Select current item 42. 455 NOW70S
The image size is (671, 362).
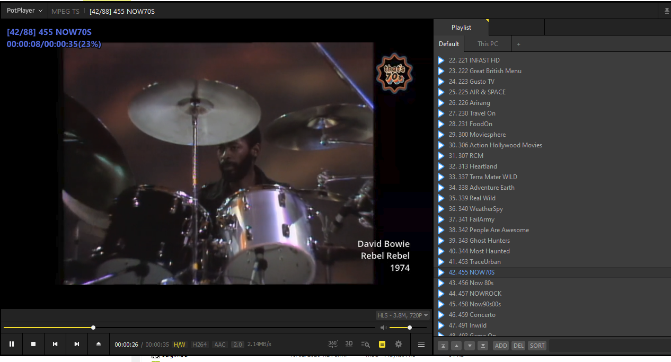(x=553, y=272)
